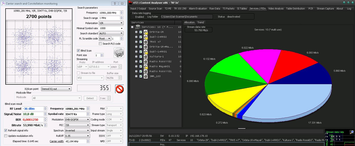Click the Search range 1 MHz field
The image size is (355, 146).
(111, 18)
